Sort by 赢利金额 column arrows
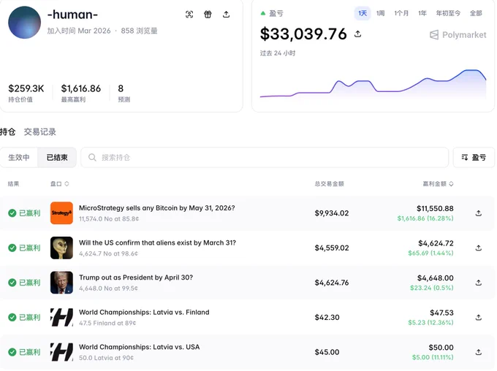 pyautogui.click(x=451, y=184)
